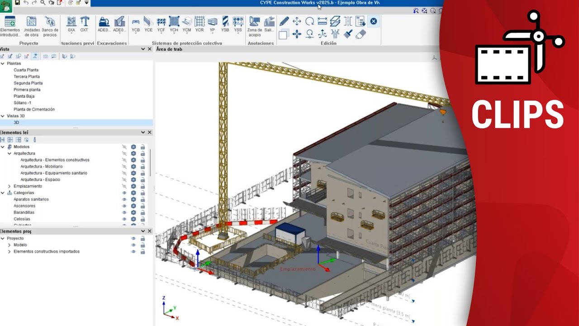The width and height of the screenshot is (579, 326).
Task: Close the Elementos leídos panel
Action: click(149, 132)
